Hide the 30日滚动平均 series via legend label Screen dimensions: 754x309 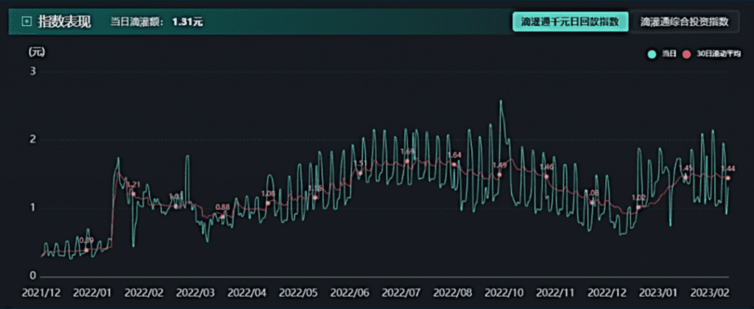pyautogui.click(x=719, y=54)
